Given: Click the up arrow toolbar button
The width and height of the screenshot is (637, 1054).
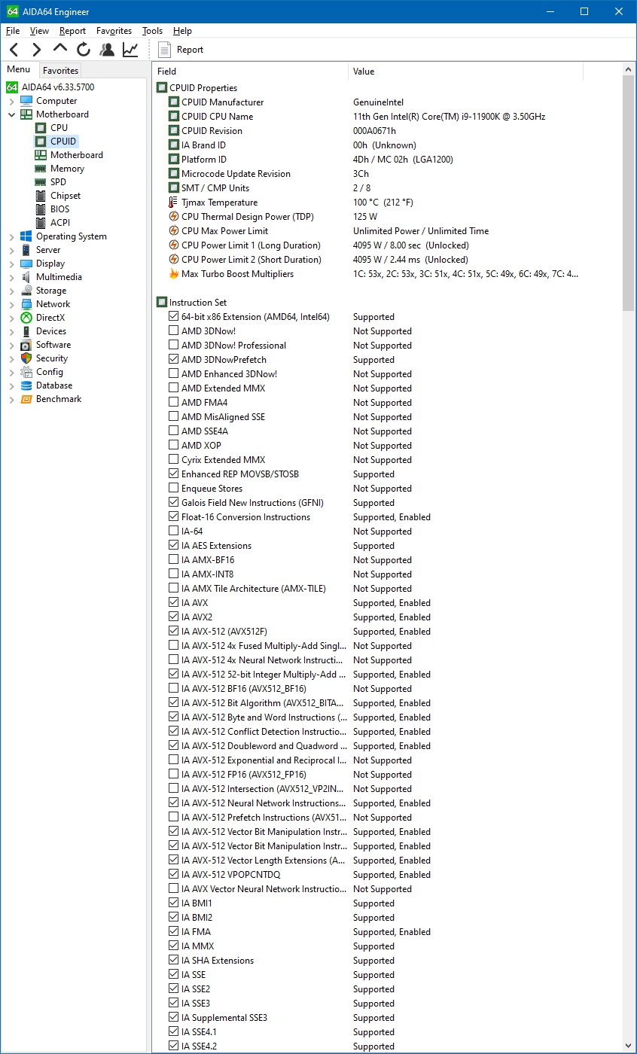Looking at the screenshot, I should [60, 49].
